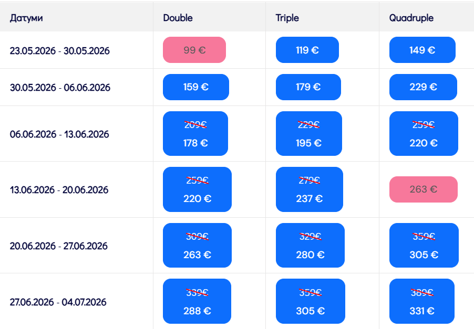Choose the 149 € Quadruple price
This screenshot has width=474, height=329.
422,50
